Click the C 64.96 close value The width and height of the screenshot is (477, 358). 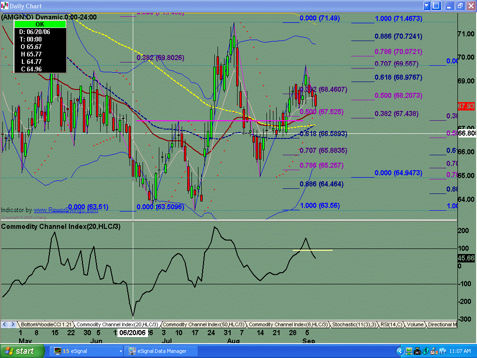pos(31,69)
